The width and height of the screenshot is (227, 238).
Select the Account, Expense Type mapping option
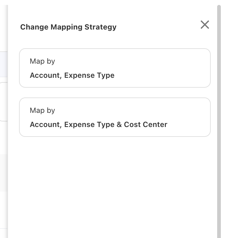click(115, 68)
